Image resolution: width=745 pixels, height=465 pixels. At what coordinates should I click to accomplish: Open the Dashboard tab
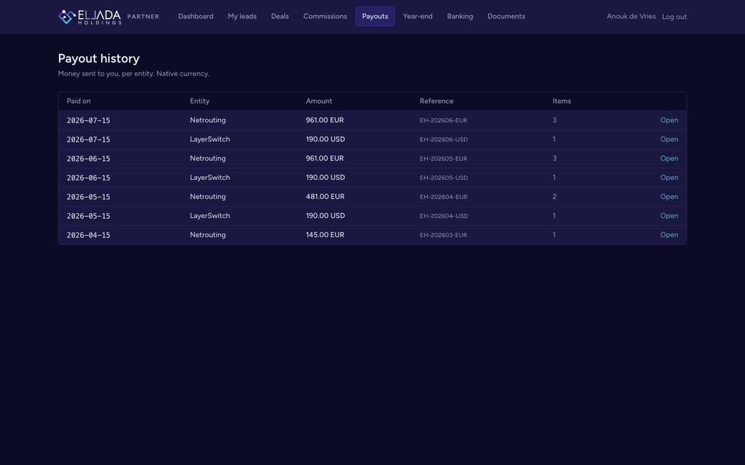[196, 17]
